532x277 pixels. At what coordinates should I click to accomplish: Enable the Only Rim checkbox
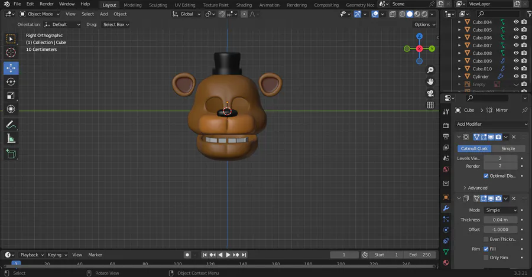(486, 258)
